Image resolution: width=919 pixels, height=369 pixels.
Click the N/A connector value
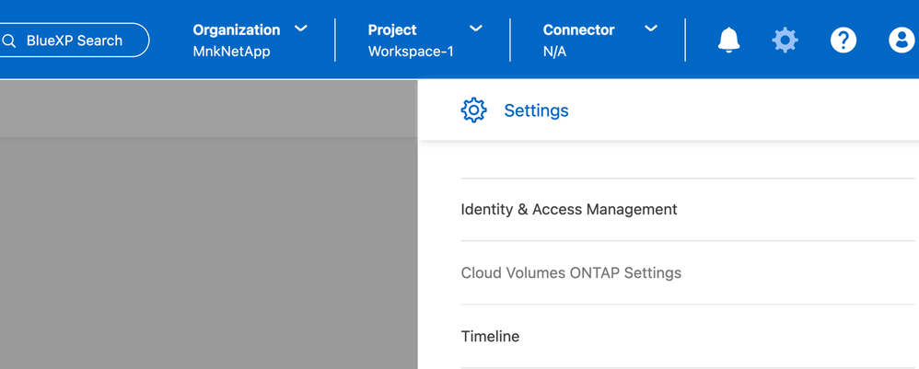pyautogui.click(x=554, y=52)
